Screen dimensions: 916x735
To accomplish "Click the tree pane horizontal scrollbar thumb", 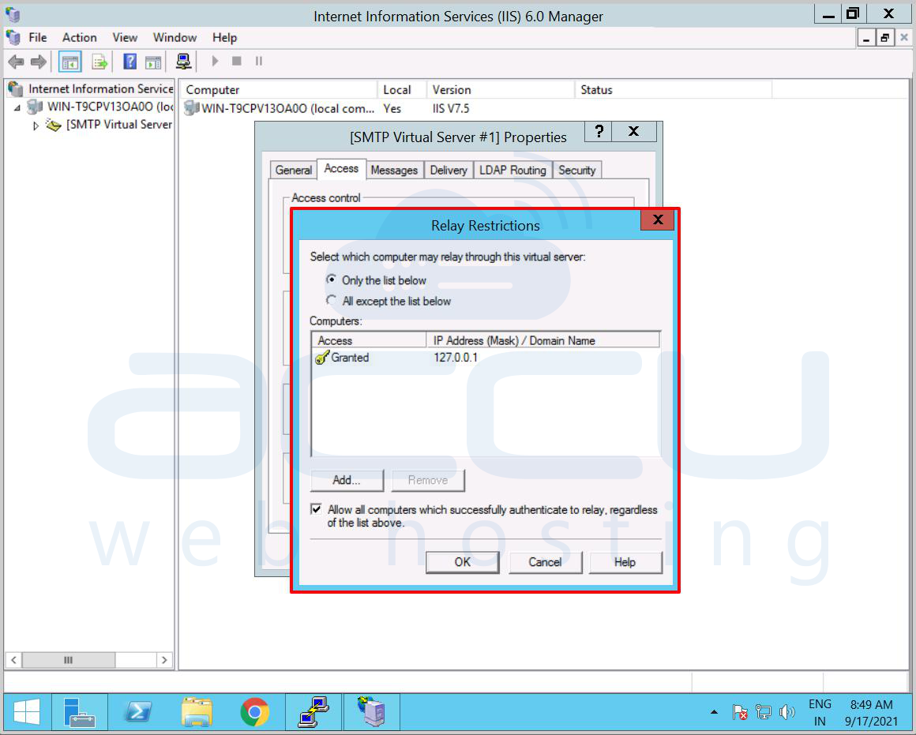I will [x=69, y=660].
